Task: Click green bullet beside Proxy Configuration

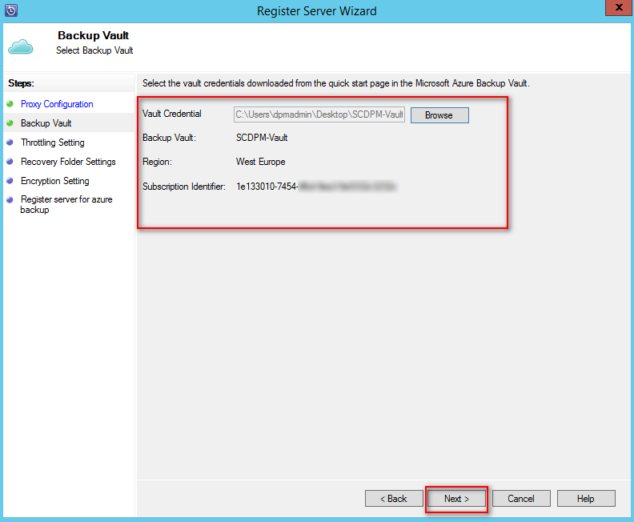Action: coord(10,104)
